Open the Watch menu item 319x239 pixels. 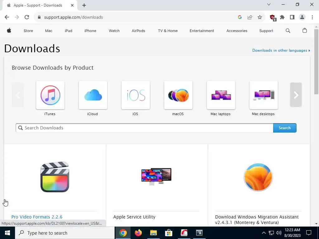(x=114, y=31)
